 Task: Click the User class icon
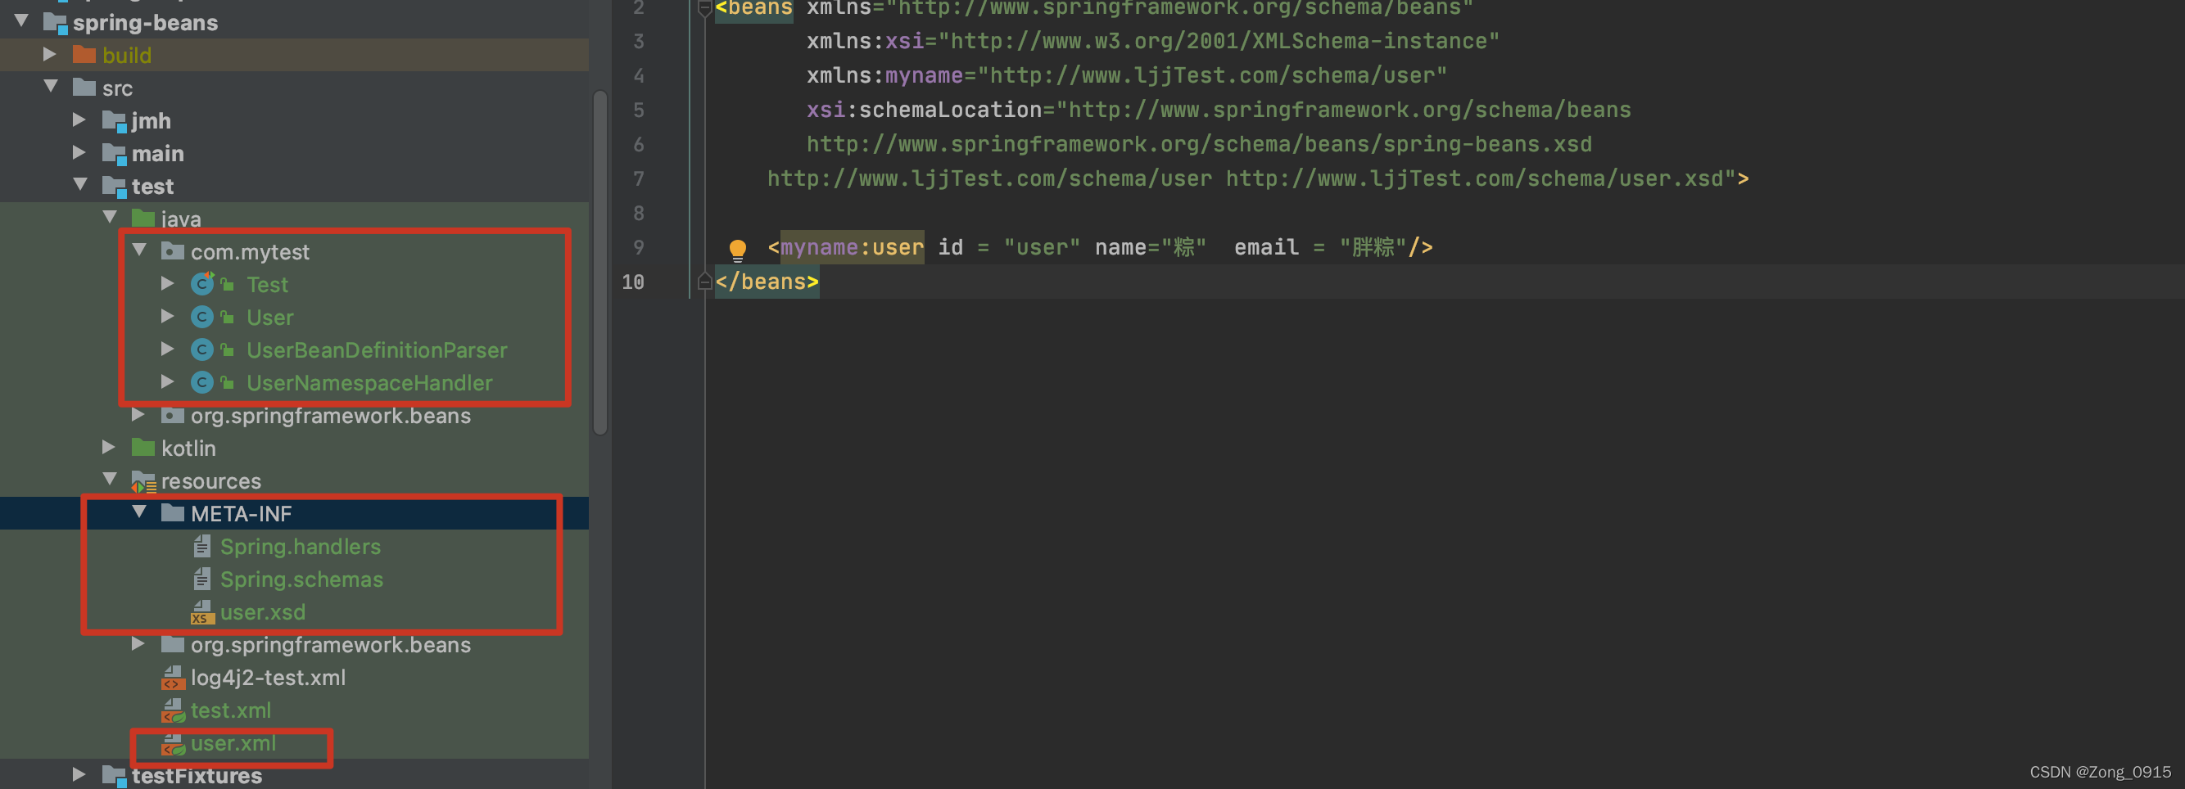pos(201,317)
